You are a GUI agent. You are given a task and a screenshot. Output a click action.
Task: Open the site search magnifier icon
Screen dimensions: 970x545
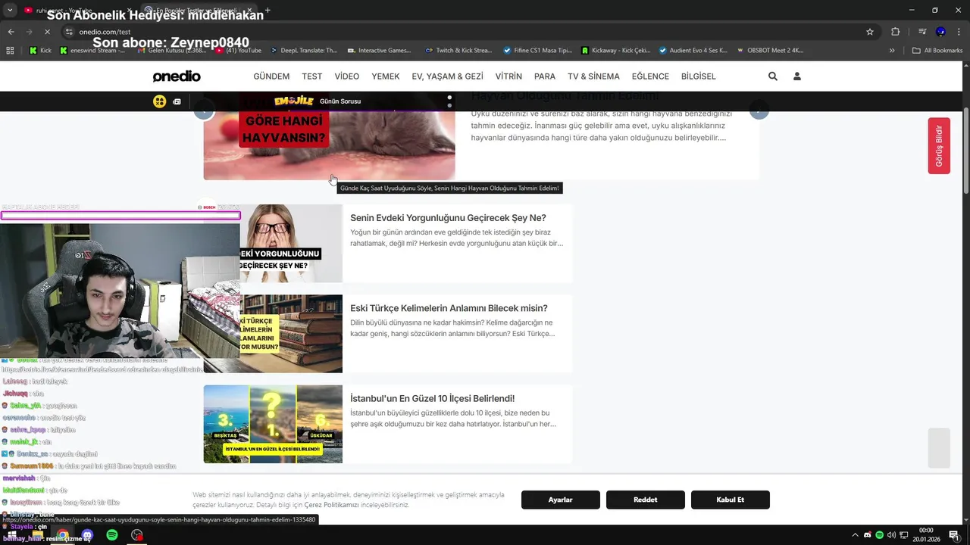click(773, 76)
